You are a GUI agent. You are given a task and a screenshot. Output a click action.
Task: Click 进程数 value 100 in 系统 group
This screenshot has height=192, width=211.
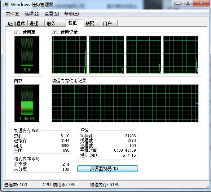pos(132,146)
